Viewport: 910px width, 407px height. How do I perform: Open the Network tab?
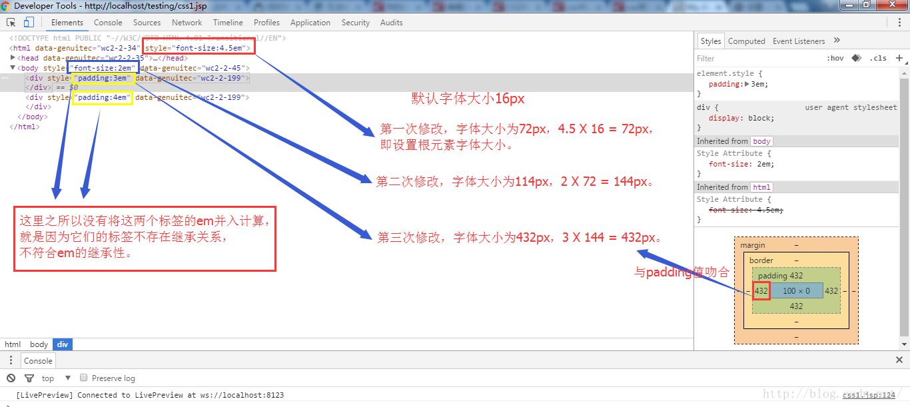tap(187, 22)
